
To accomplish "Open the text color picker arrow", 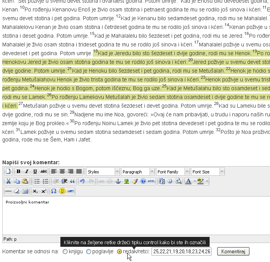I will [x=193, y=181].
